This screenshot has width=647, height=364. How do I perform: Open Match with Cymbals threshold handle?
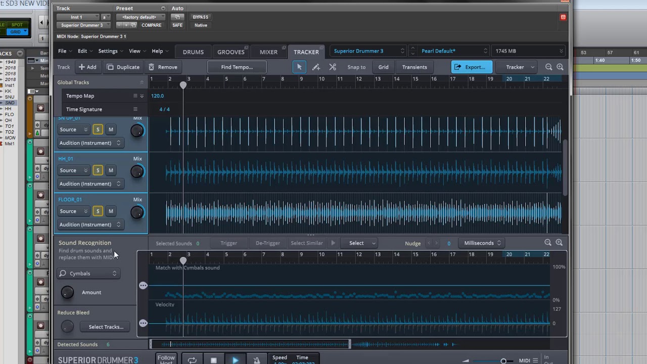click(x=144, y=286)
